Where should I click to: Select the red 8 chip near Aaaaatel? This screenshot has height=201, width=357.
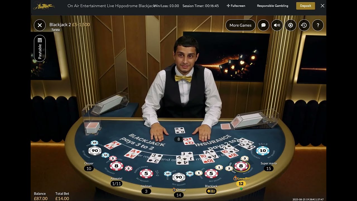(116, 166)
